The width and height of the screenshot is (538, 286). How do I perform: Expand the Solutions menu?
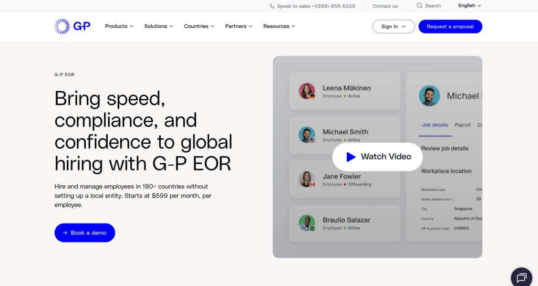coord(159,26)
